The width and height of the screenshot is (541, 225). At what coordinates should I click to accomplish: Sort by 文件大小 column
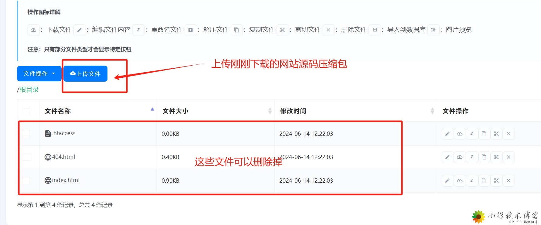pyautogui.click(x=216, y=111)
